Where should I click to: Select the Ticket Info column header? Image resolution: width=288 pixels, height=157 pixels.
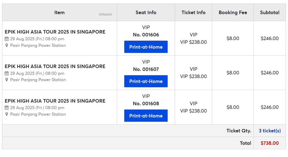(193, 12)
